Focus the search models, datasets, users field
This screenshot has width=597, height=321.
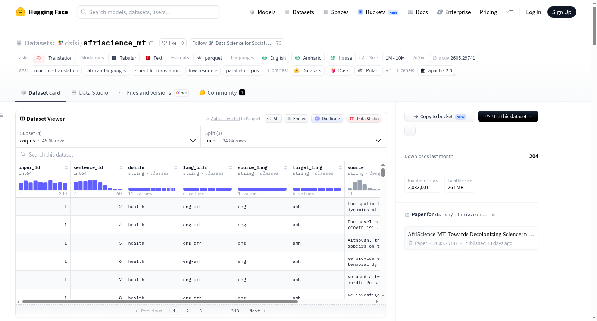149,12
